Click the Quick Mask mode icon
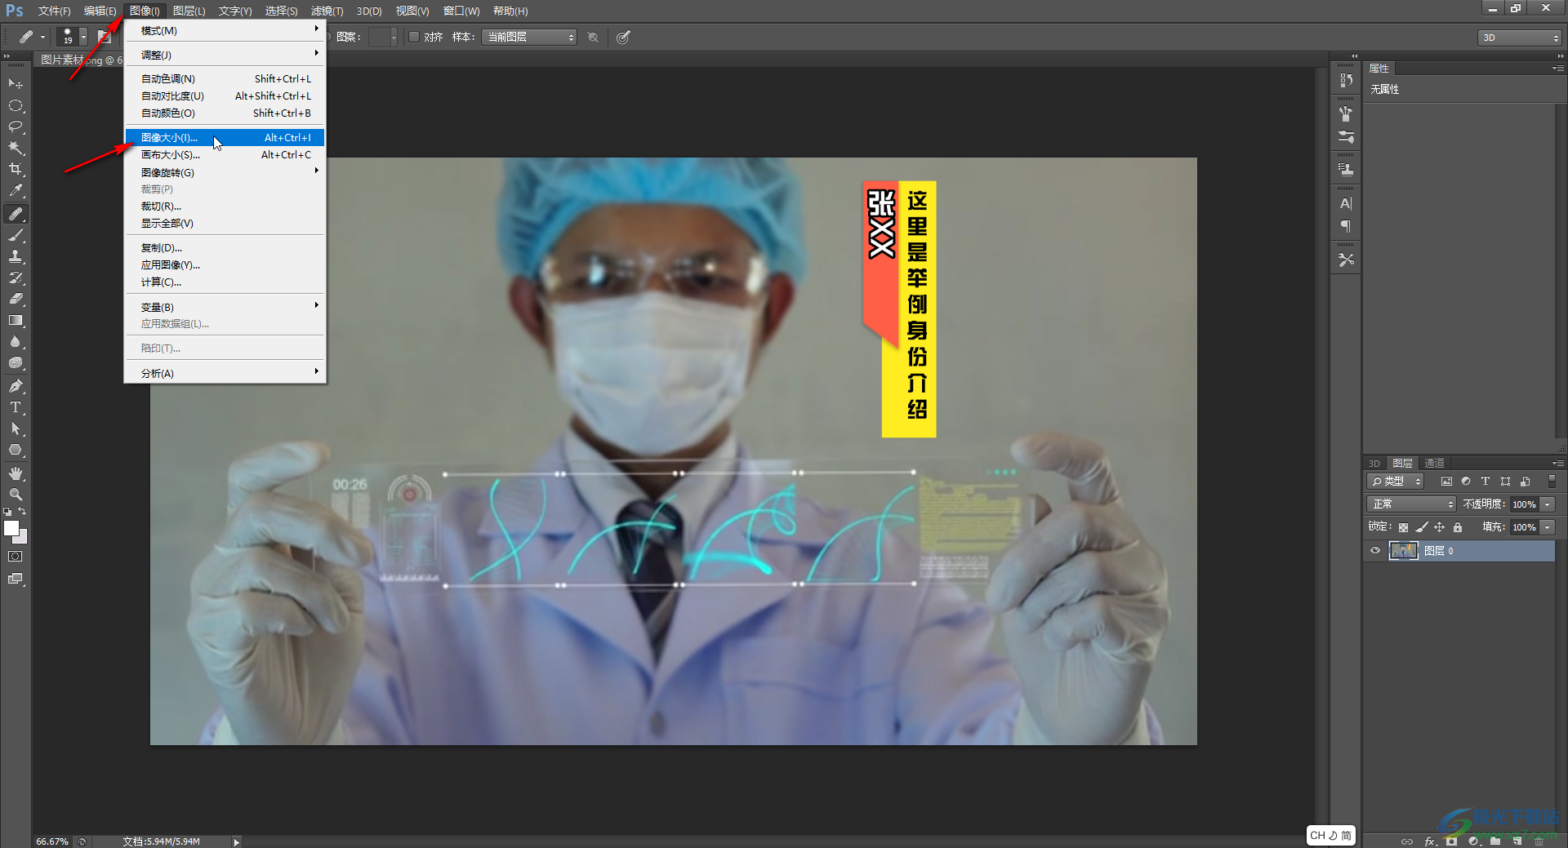 (16, 557)
